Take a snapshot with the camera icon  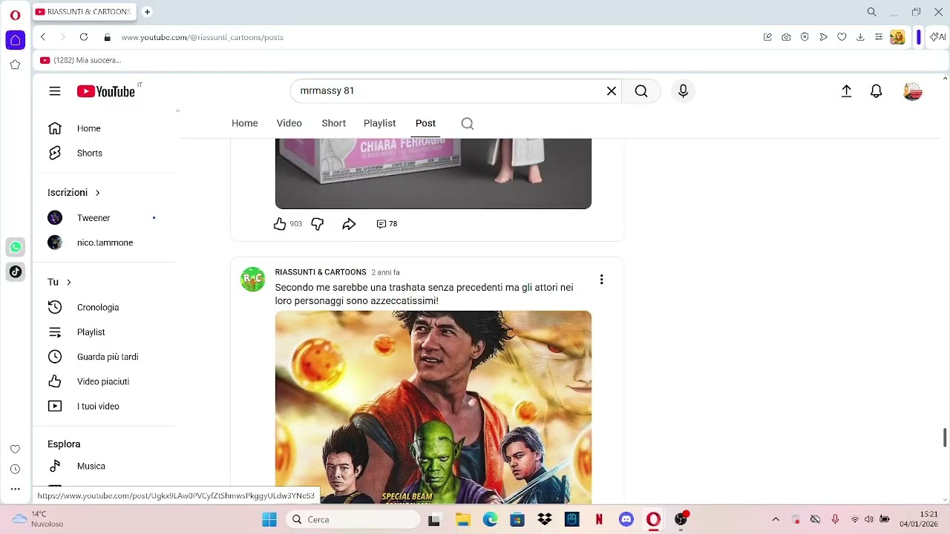(786, 37)
